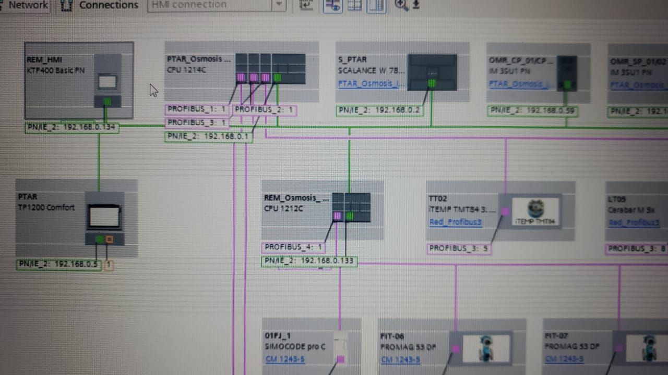Click the CM 1243-5 link under 01FJ_1
Viewport: 668px width, 375px height.
[285, 359]
